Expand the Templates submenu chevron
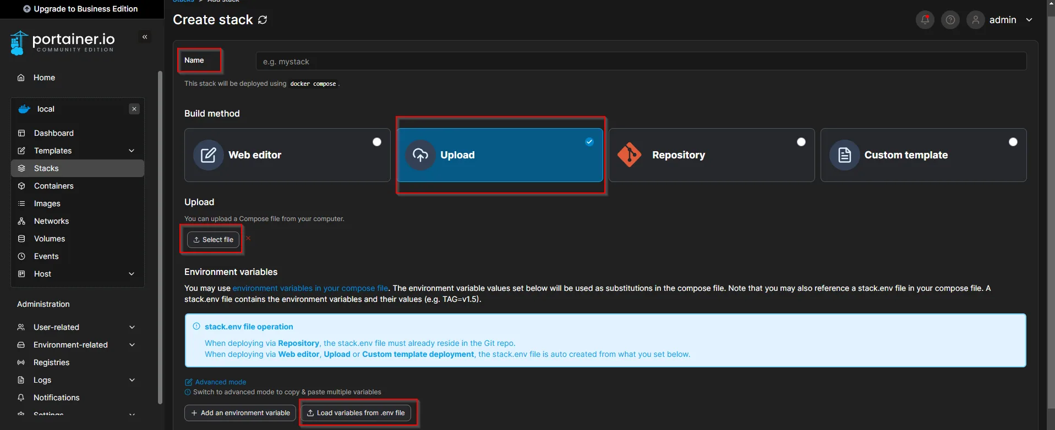The height and width of the screenshot is (430, 1055). [132, 151]
